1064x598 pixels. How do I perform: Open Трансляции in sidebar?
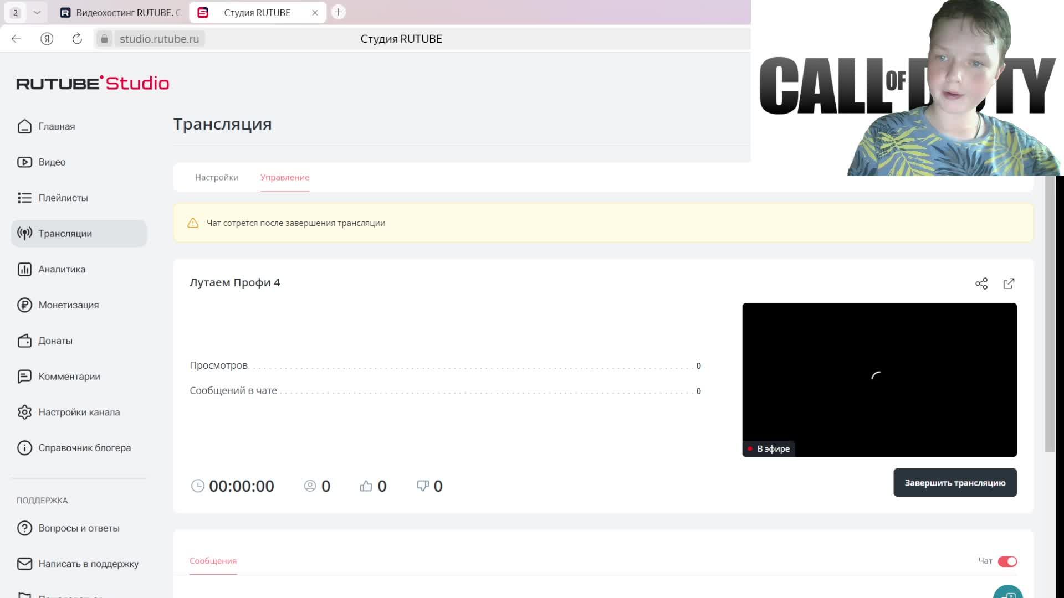(x=65, y=233)
